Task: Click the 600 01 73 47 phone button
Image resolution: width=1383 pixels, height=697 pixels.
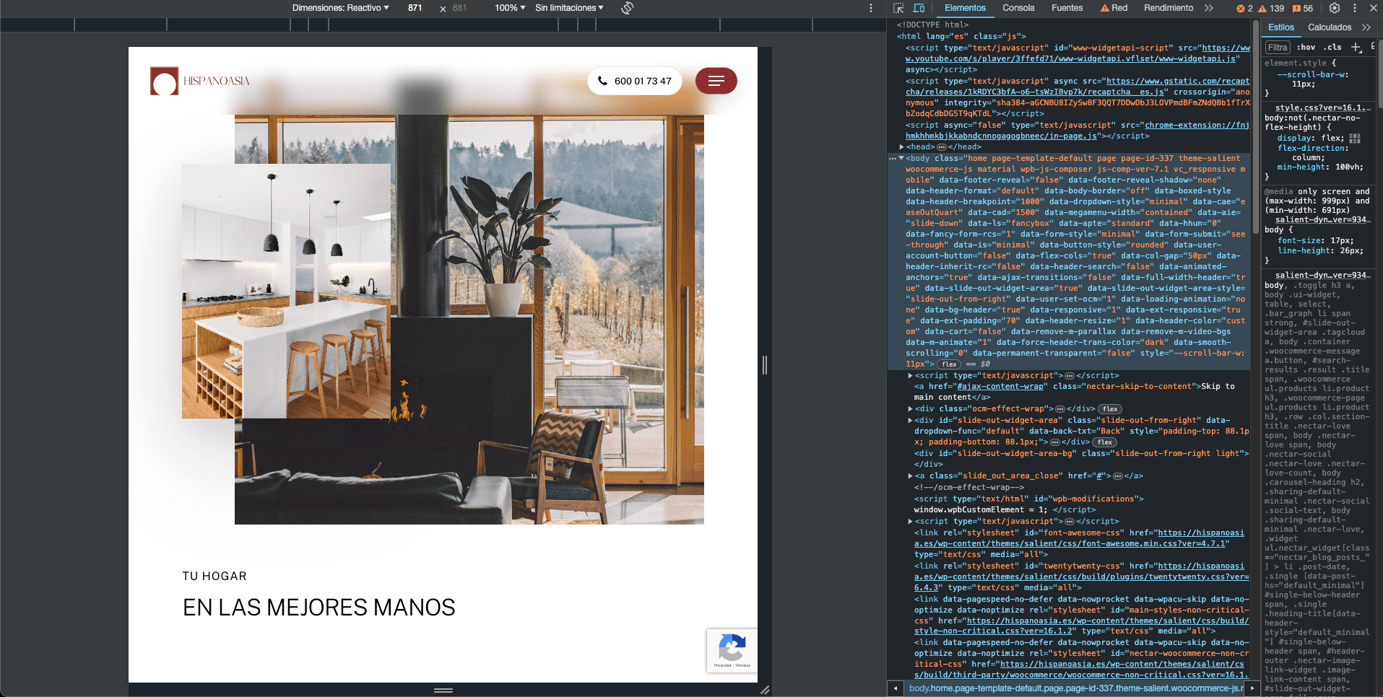Action: [x=636, y=81]
